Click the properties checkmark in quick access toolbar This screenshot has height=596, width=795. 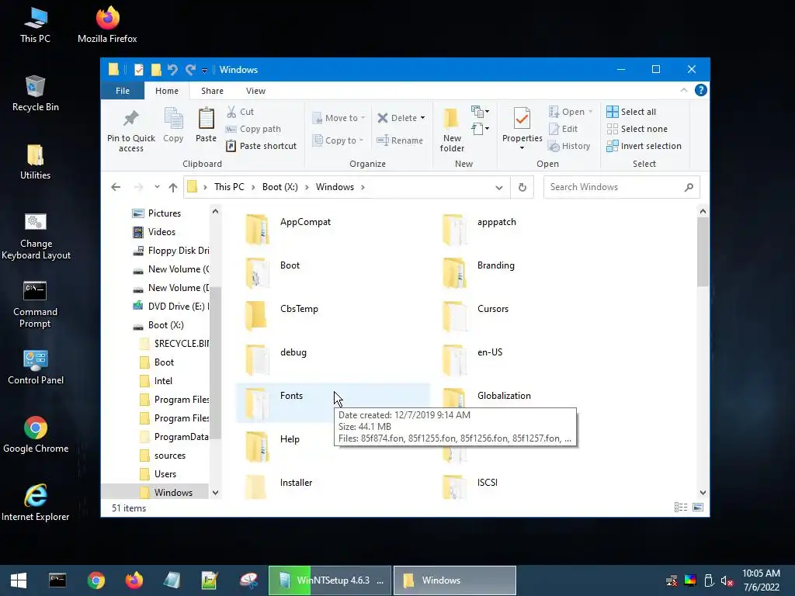138,69
